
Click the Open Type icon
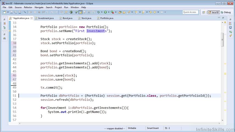tap(120, 12)
